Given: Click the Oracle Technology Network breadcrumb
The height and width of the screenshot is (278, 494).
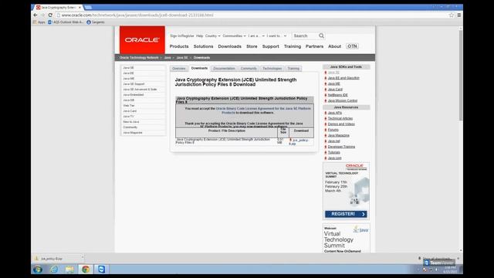Looking at the screenshot, I should 139,58.
